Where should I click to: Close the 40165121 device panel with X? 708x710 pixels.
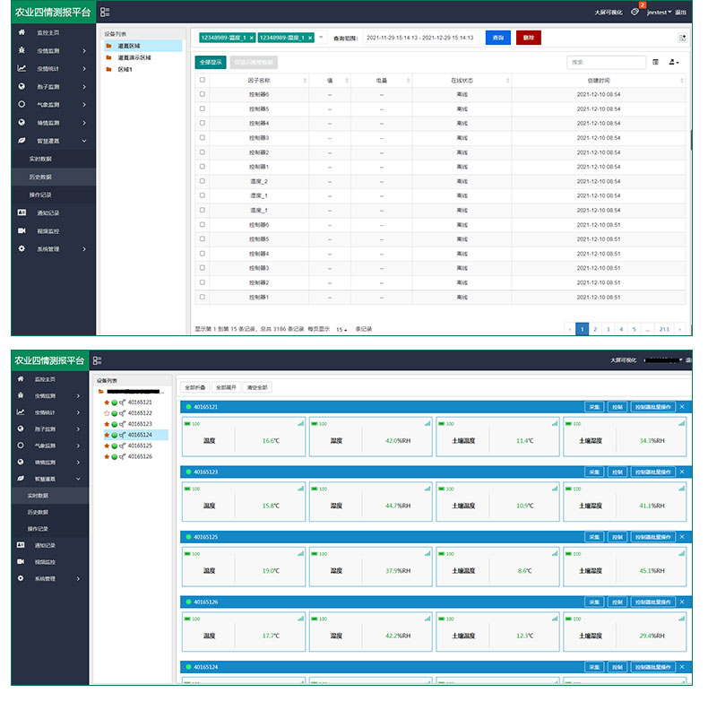click(682, 407)
